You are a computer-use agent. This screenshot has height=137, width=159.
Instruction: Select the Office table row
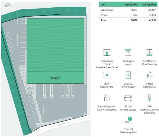[128, 15]
